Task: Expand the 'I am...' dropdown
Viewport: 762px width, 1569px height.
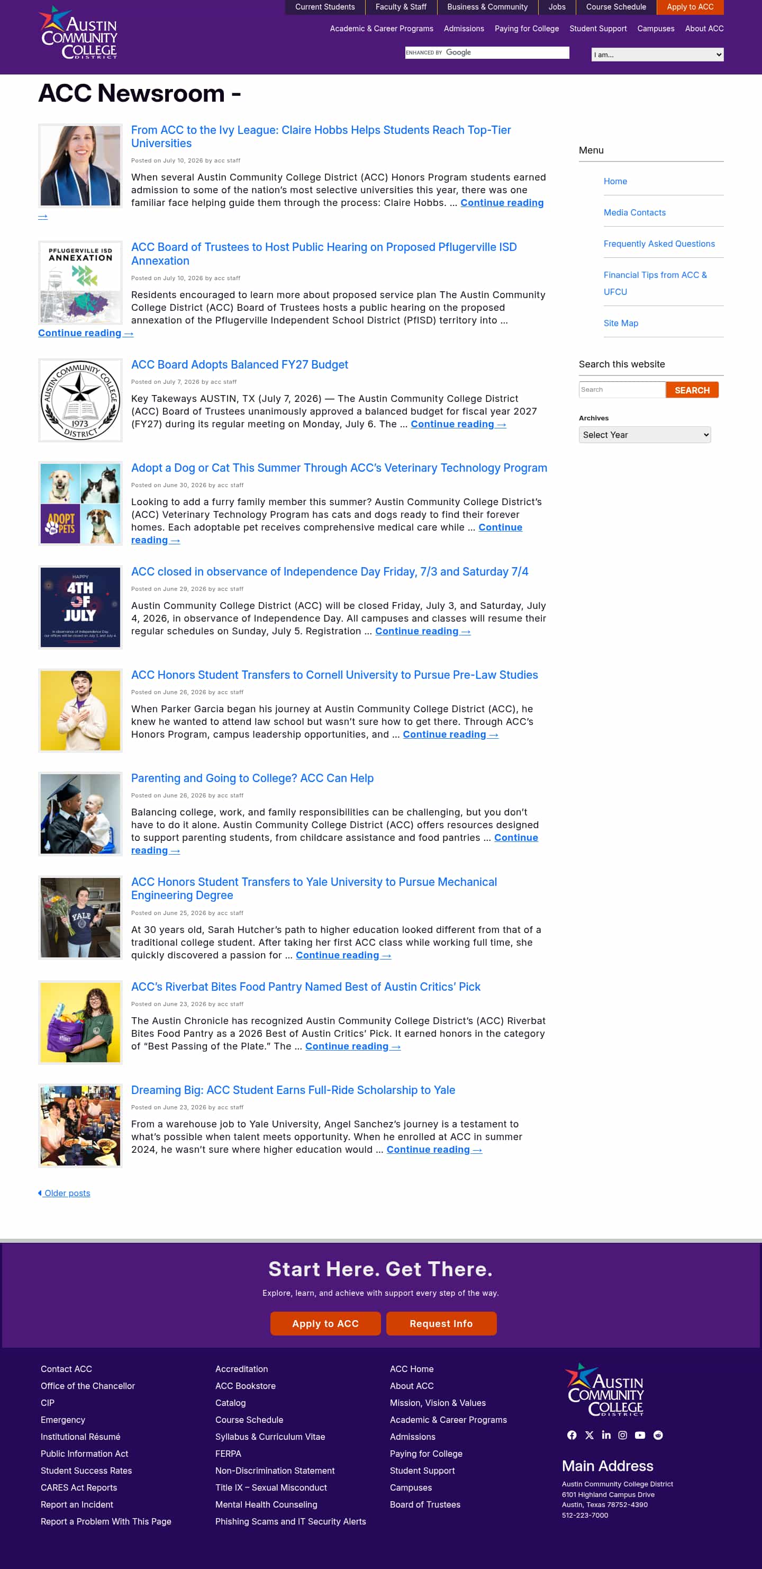Action: 657,55
